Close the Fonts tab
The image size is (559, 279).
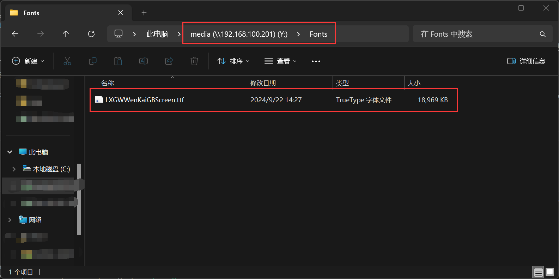point(121,13)
